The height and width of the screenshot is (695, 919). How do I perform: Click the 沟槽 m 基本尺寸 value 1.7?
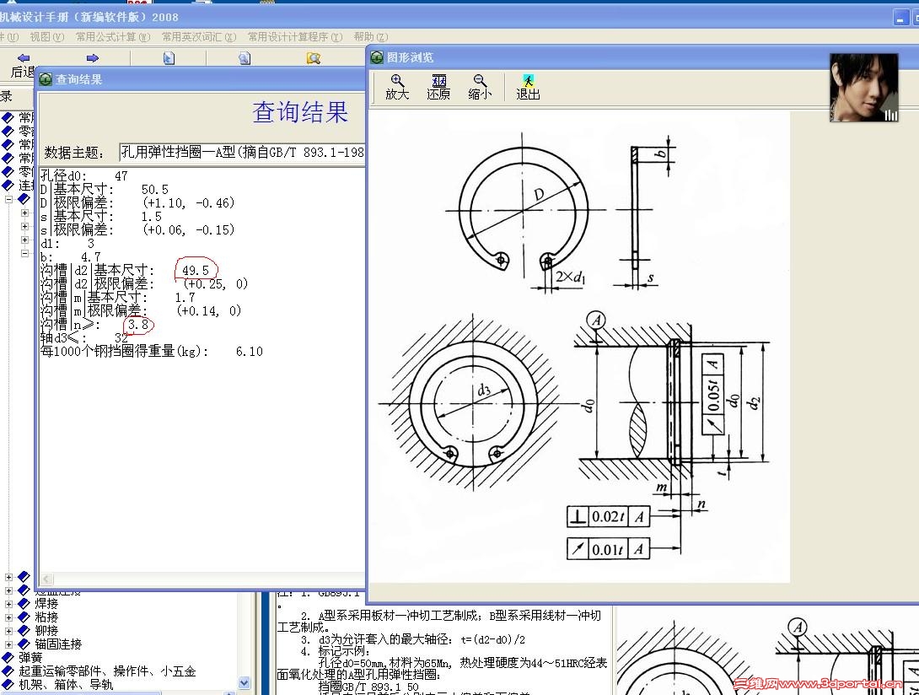[185, 298]
